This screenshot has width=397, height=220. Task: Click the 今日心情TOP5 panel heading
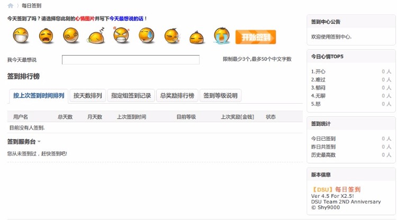tap(327, 57)
